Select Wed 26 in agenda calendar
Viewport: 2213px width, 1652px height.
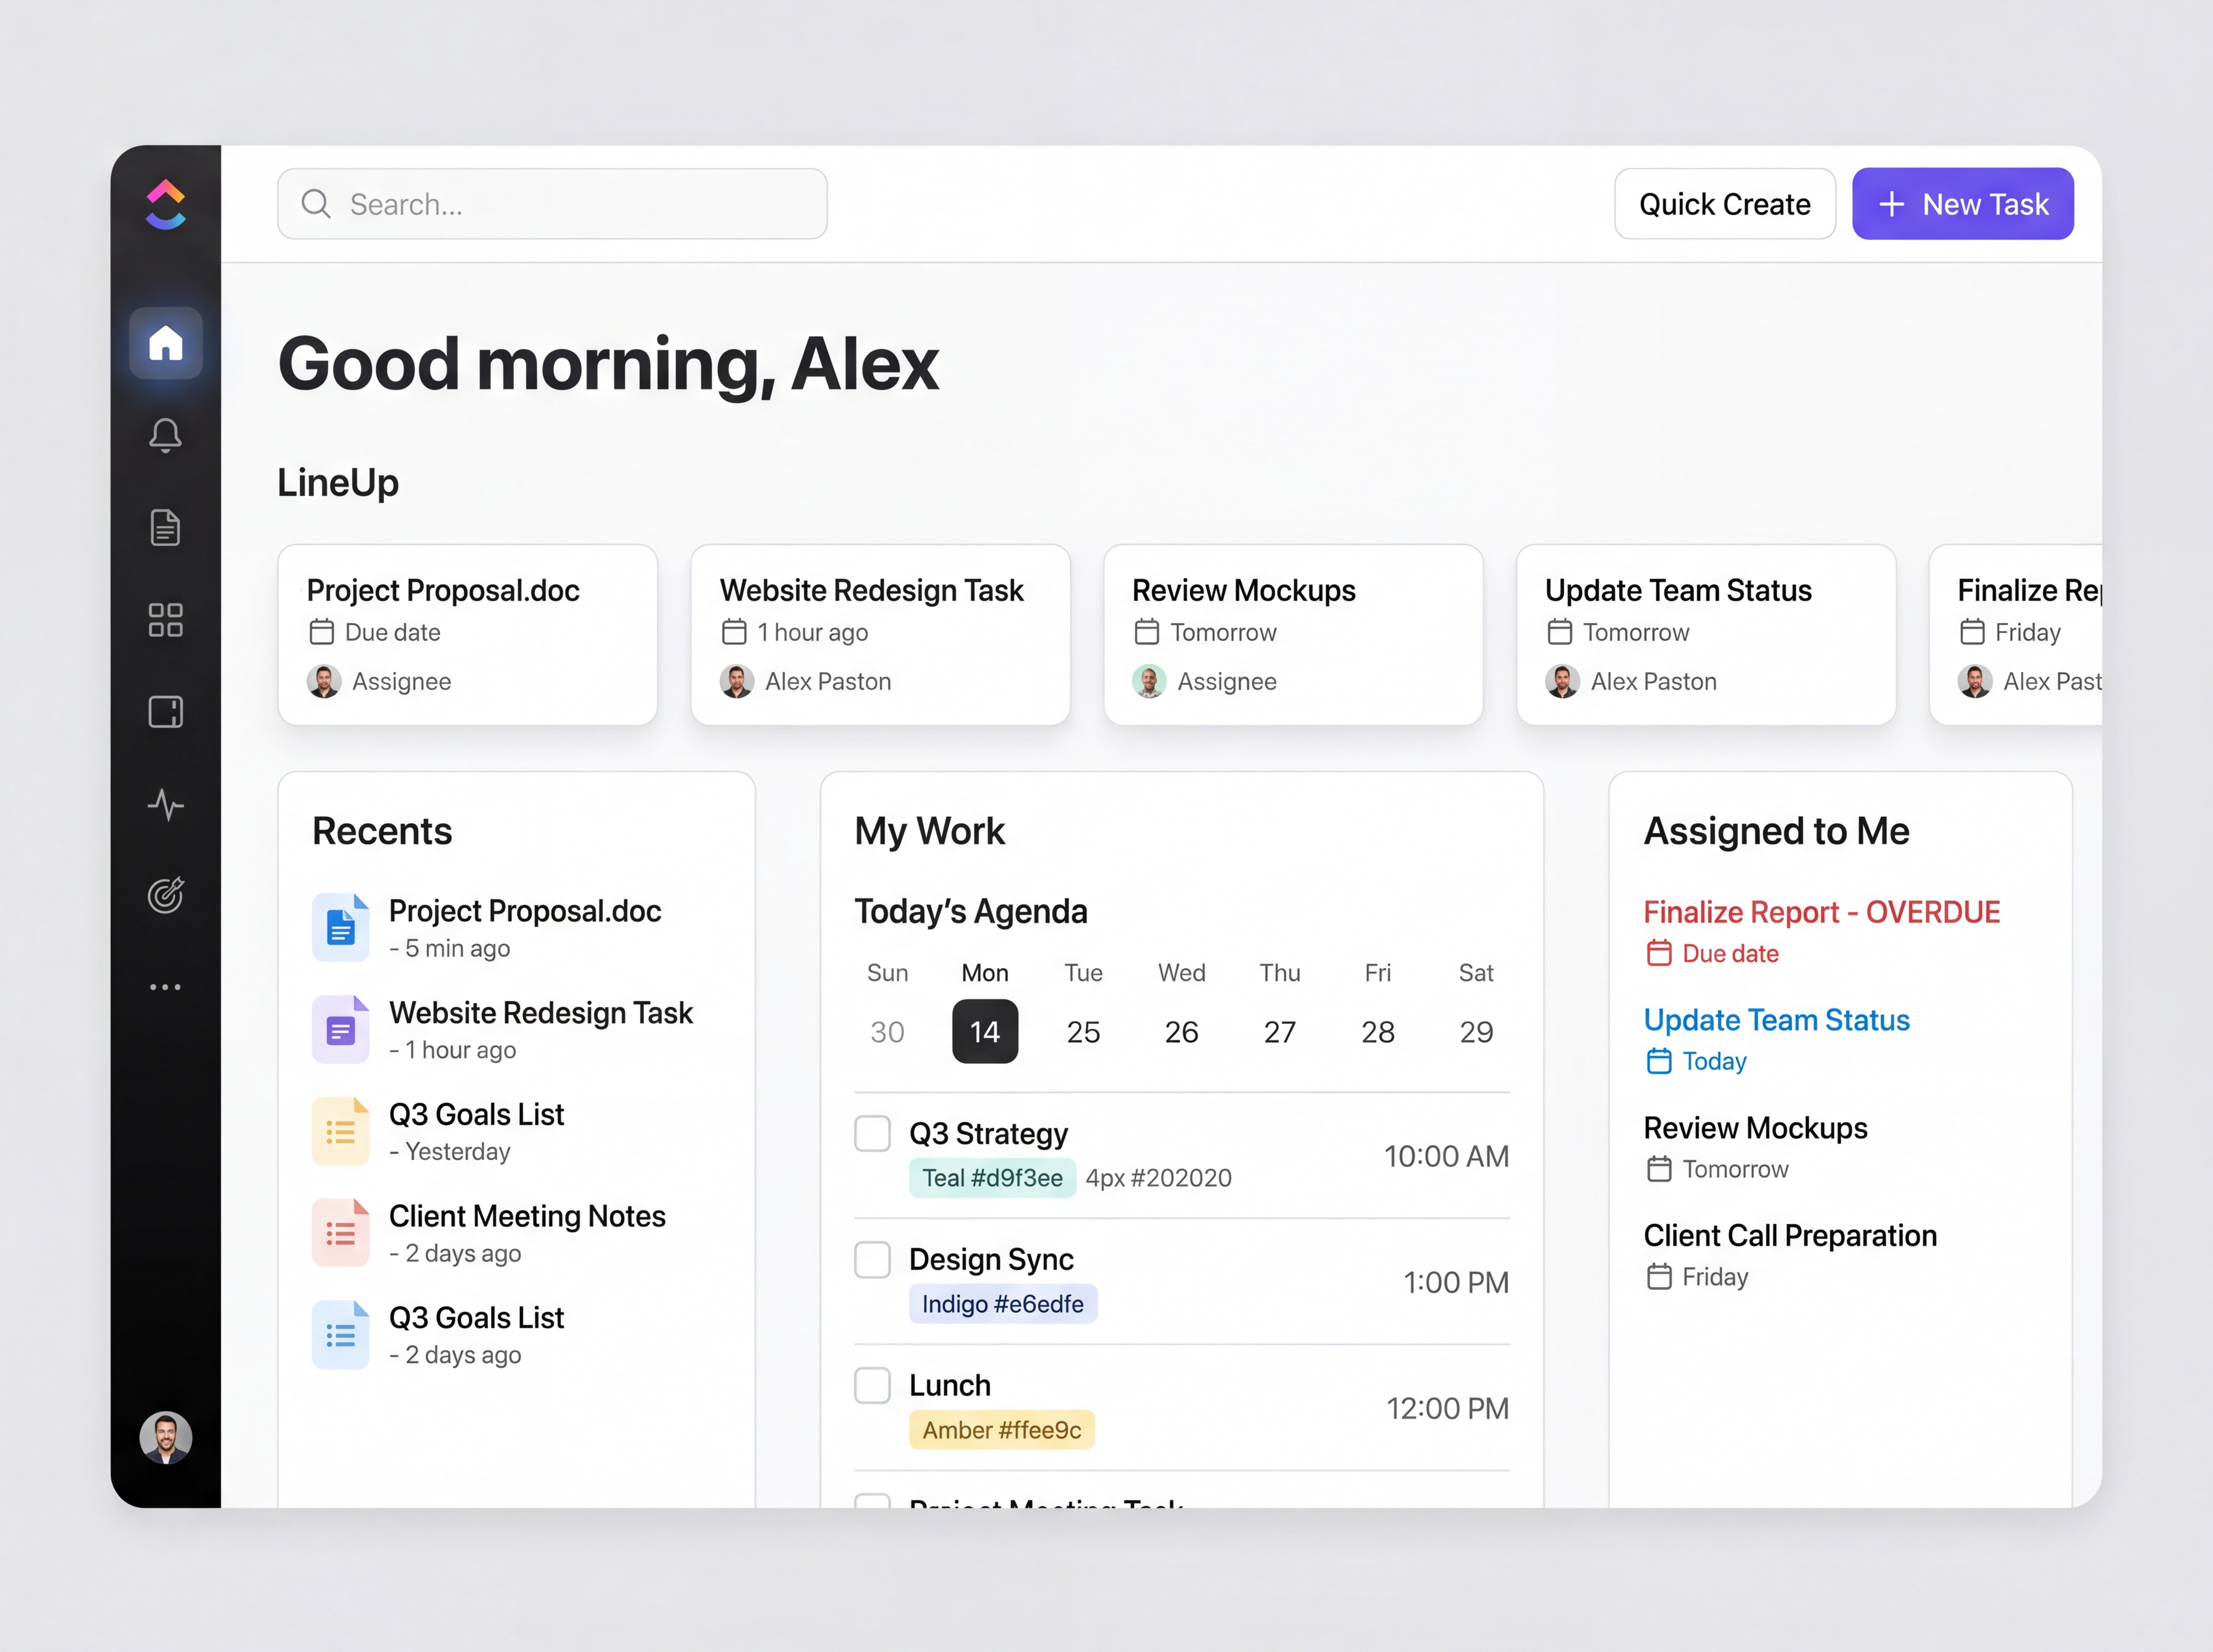pos(1181,1031)
